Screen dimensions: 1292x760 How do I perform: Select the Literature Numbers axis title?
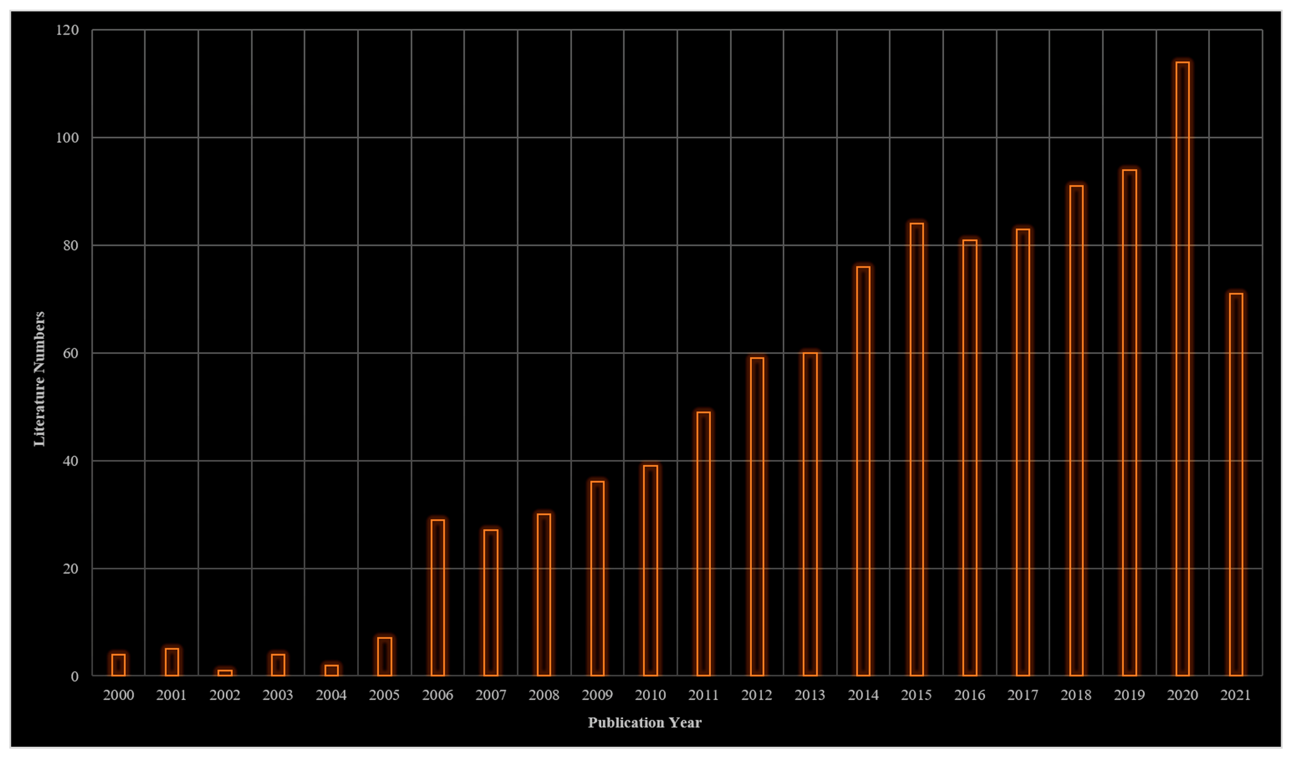(39, 379)
